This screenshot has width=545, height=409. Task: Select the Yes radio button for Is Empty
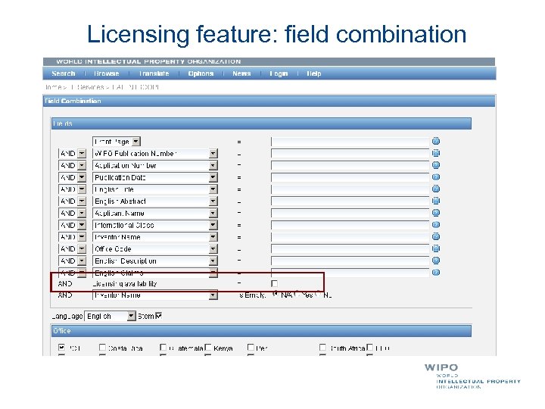[x=297, y=294]
